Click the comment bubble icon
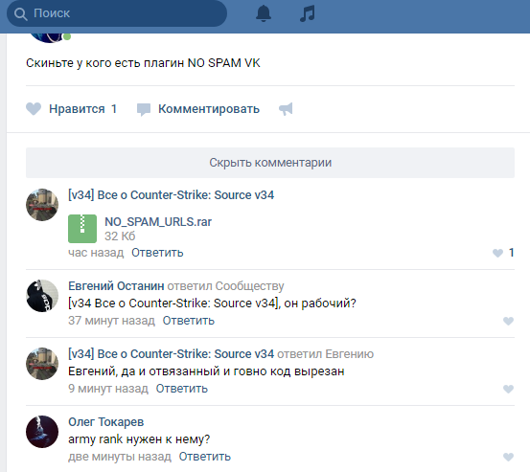 coord(144,109)
